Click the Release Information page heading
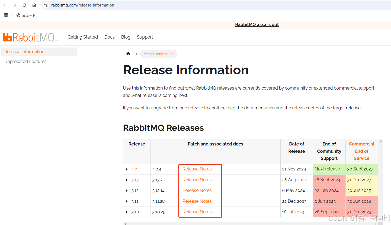Image resolution: width=391 pixels, height=225 pixels. coord(186,70)
